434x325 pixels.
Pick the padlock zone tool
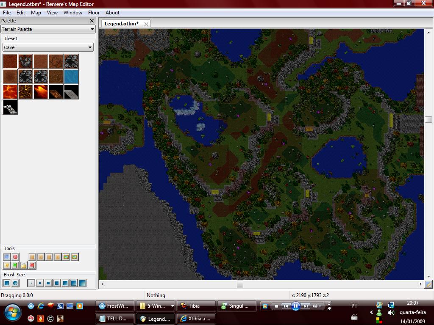(x=24, y=265)
